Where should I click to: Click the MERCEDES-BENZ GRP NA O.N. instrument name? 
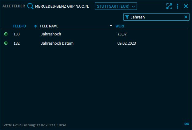[62, 6]
